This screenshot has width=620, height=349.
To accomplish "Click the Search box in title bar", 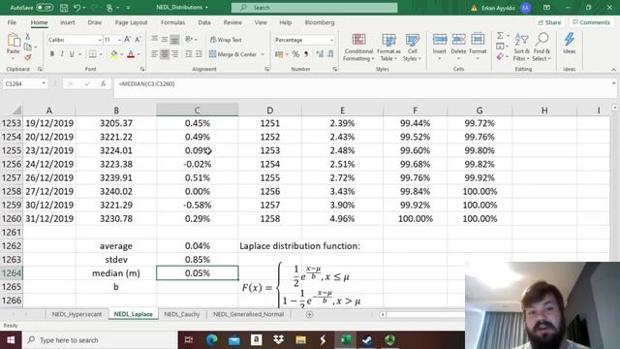I will click(314, 8).
